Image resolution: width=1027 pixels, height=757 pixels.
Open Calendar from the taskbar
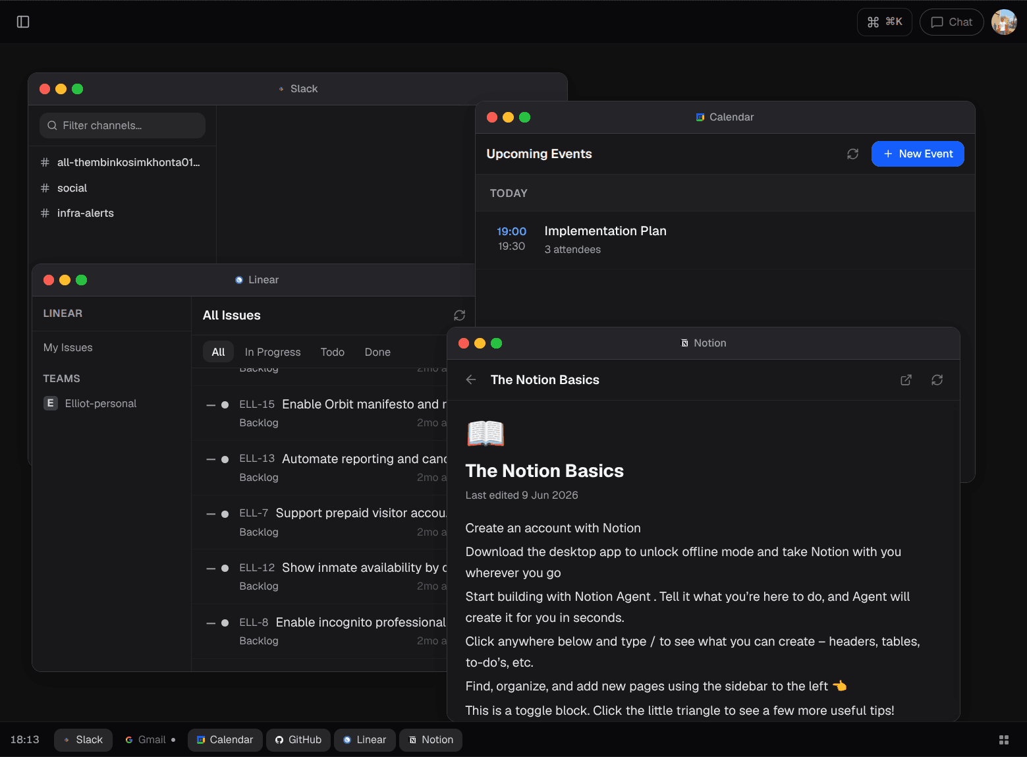click(x=225, y=740)
